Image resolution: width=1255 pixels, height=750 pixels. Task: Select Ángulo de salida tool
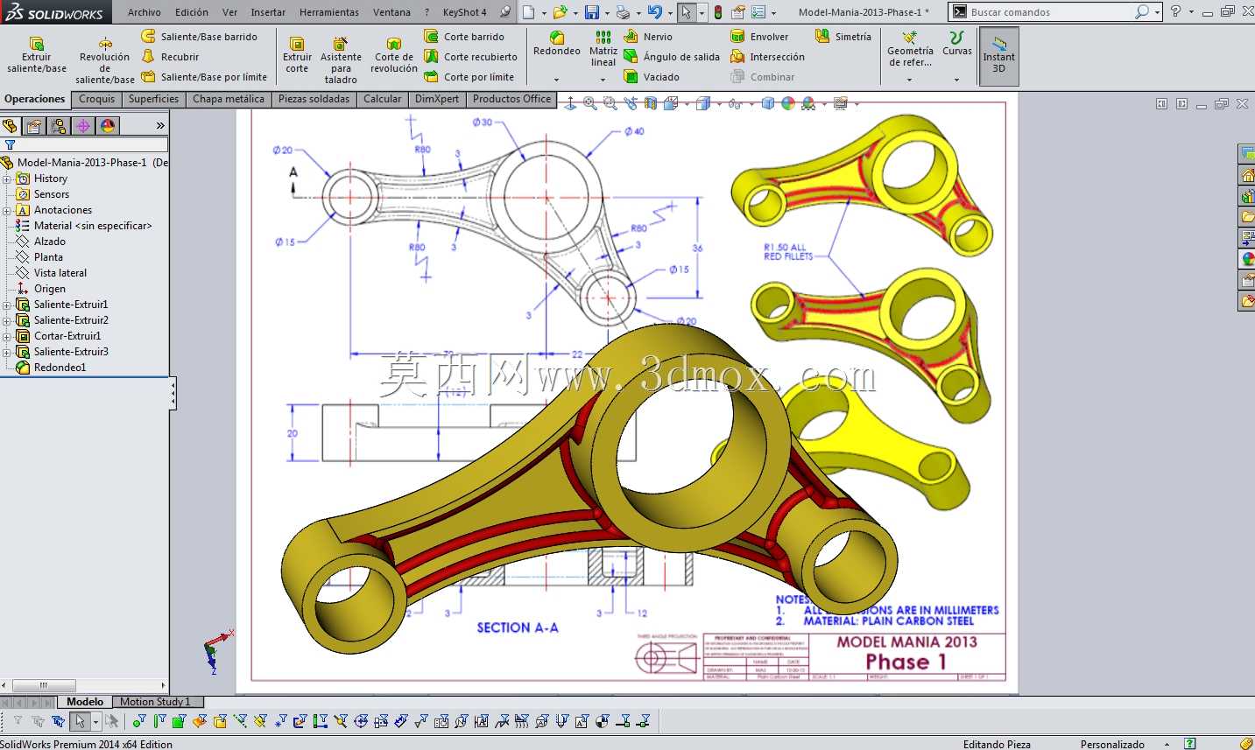click(672, 57)
